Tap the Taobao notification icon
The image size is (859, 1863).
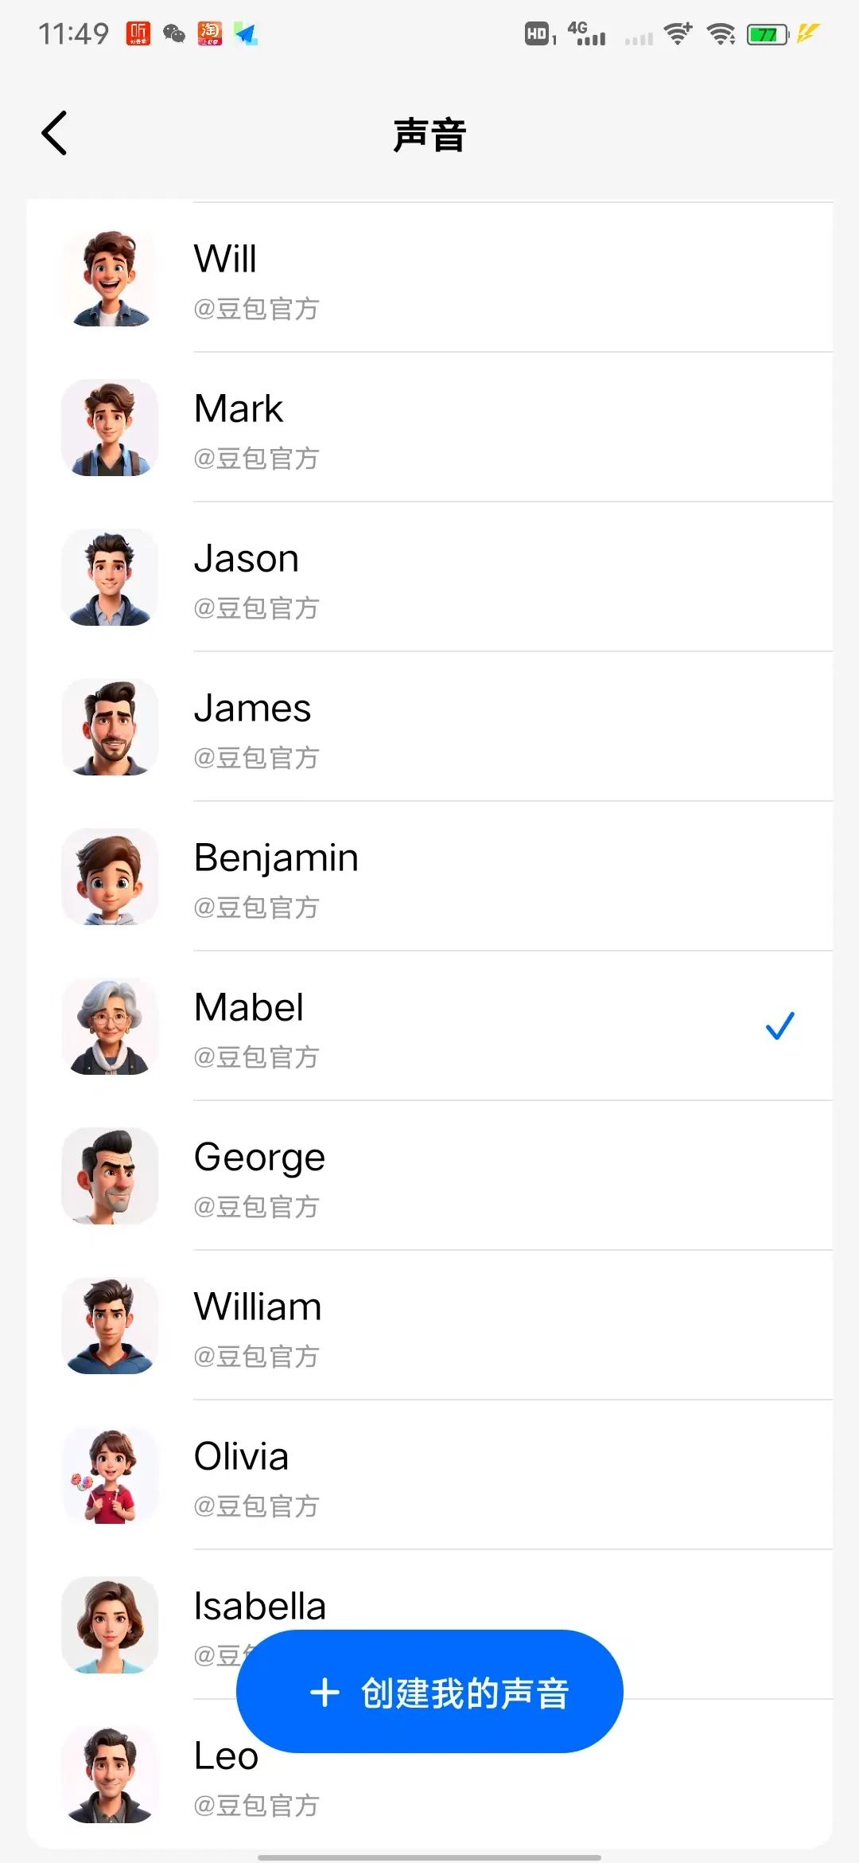pyautogui.click(x=210, y=33)
